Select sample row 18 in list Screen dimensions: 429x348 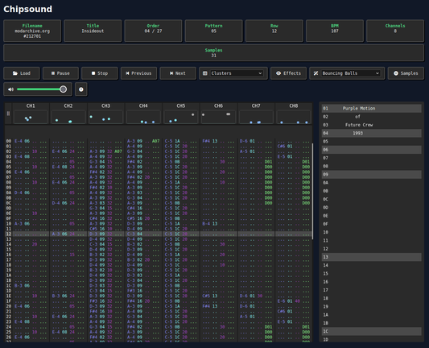pyautogui.click(x=372, y=298)
